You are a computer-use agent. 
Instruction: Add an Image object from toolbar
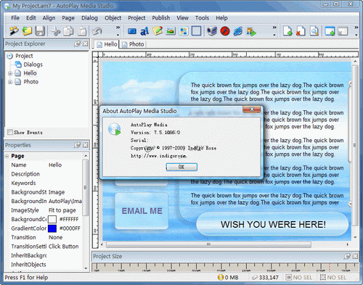pyautogui.click(x=171, y=31)
